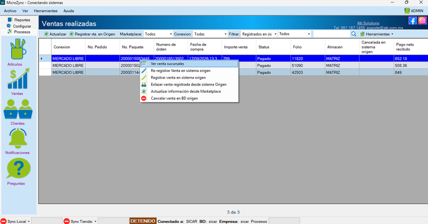Screen dimensions: 428x224
Task: Open the Artículos section icon
Action: (x=18, y=49)
